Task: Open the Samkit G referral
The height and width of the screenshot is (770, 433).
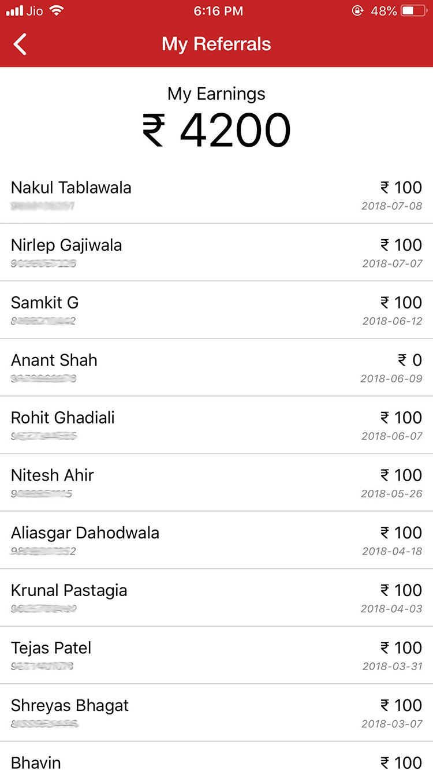Action: [216, 310]
